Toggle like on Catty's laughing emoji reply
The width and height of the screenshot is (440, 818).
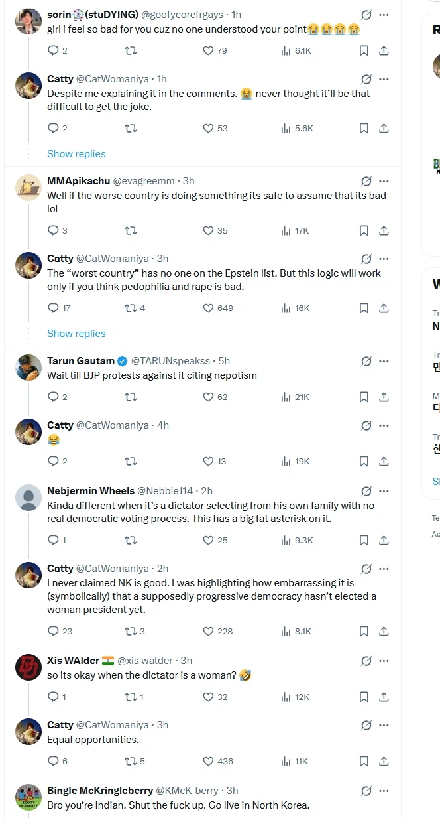click(x=208, y=461)
